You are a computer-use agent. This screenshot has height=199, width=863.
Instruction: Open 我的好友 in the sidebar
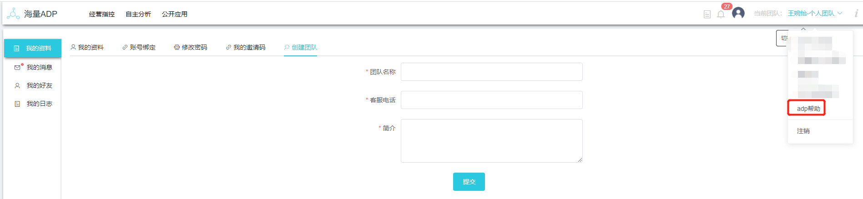tap(39, 85)
